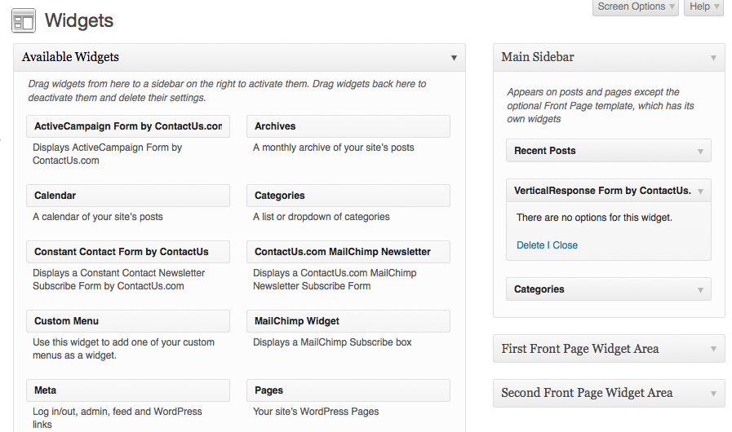
Task: Select the Custom Menu widget
Action: pyautogui.click(x=128, y=321)
